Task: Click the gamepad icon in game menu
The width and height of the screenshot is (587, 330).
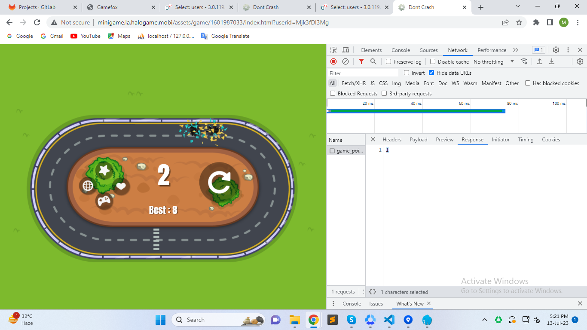Action: coord(104,201)
